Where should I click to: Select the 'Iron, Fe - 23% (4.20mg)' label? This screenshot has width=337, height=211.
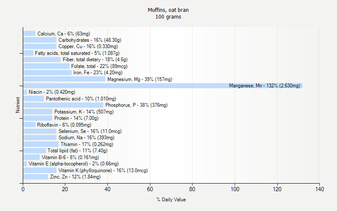(x=98, y=73)
